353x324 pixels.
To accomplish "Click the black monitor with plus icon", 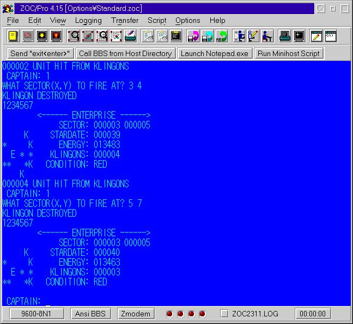I will click(299, 36).
